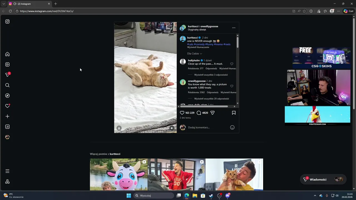Open Steam from taskbar
The image size is (356, 200).
pos(211,196)
